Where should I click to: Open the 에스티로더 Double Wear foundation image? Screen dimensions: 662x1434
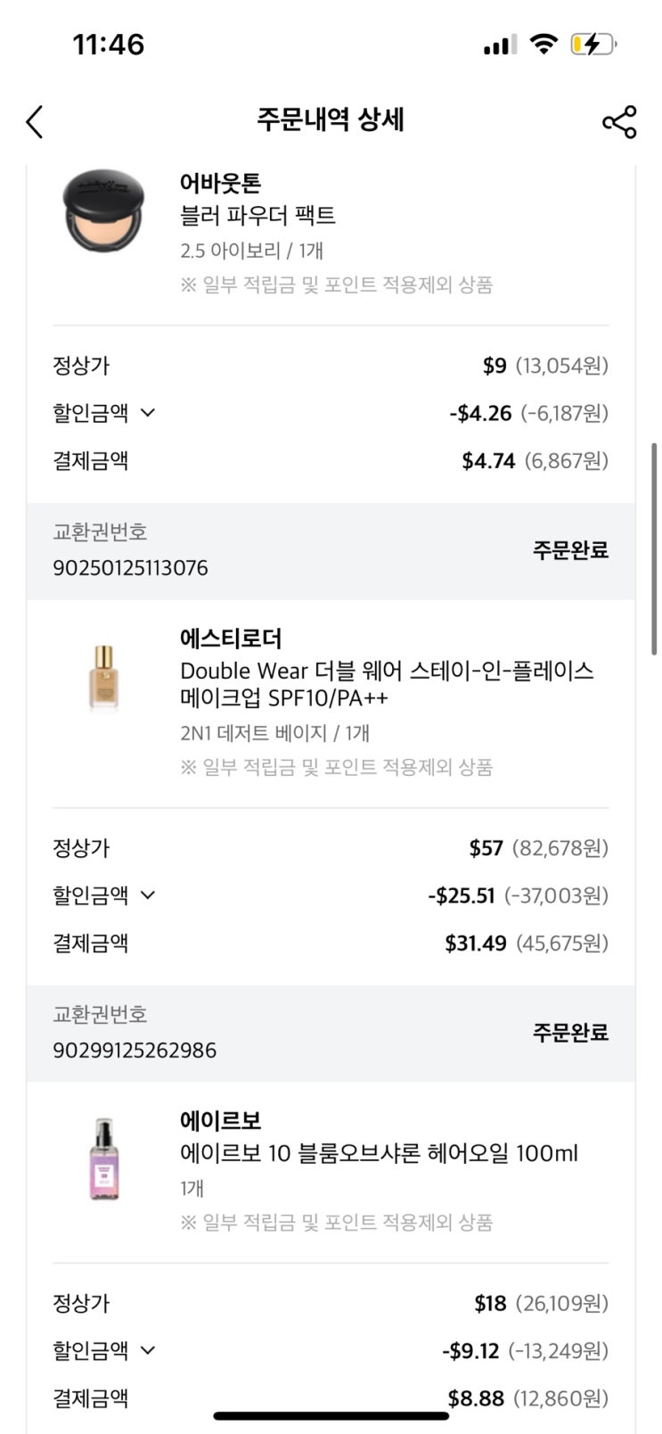pyautogui.click(x=104, y=678)
